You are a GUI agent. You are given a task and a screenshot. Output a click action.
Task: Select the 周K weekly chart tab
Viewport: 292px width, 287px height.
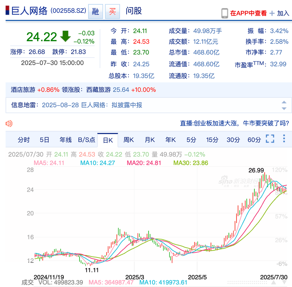coord(128,139)
